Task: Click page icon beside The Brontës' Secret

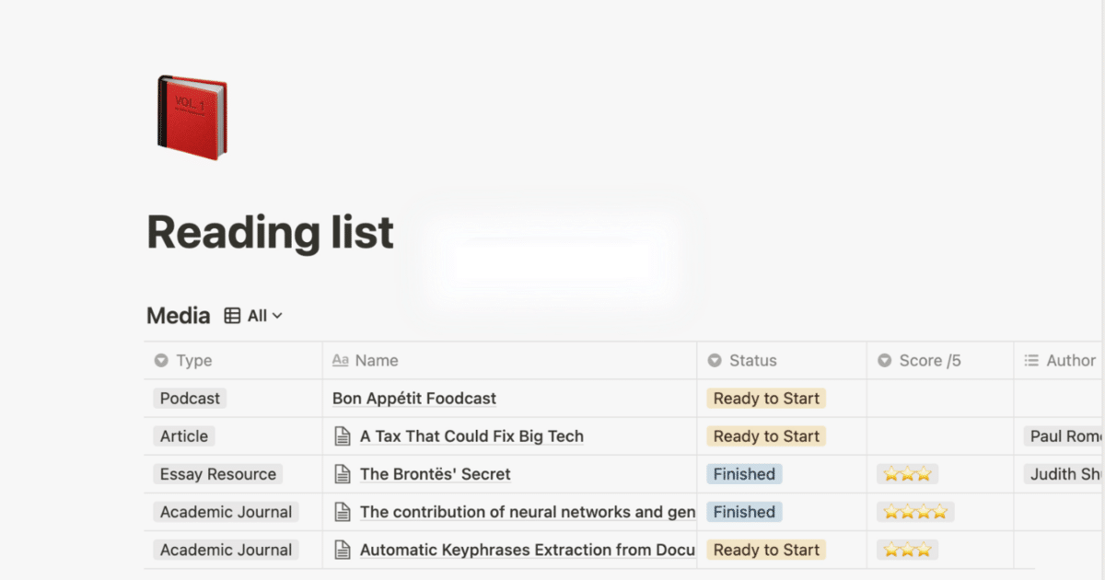Action: point(343,474)
